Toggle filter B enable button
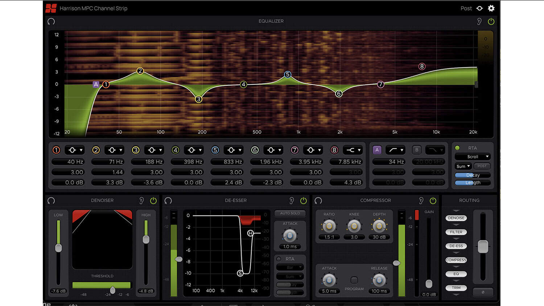 click(417, 150)
